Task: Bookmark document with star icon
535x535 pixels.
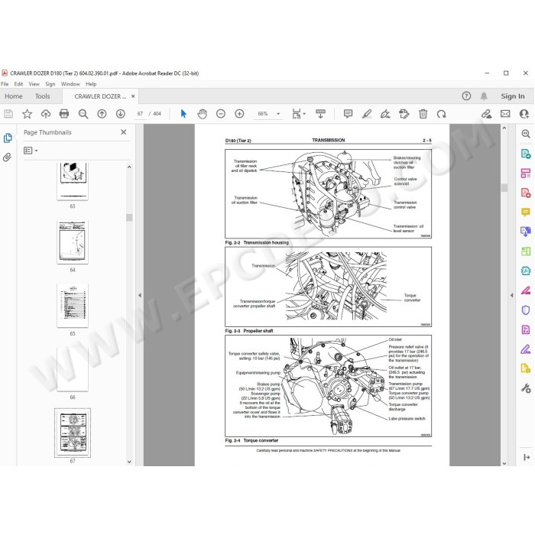Action: (27, 114)
